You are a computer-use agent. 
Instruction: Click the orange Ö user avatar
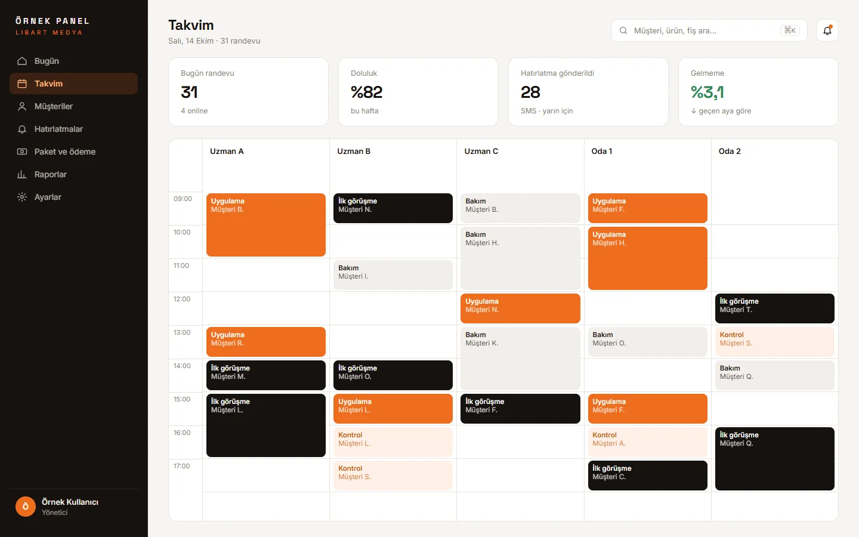click(26, 507)
